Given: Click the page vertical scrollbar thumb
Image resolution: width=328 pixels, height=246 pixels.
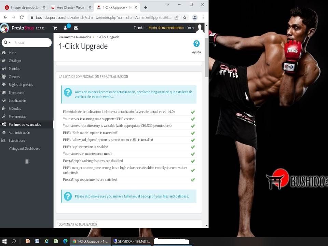Looking at the screenshot, I should [x=206, y=57].
